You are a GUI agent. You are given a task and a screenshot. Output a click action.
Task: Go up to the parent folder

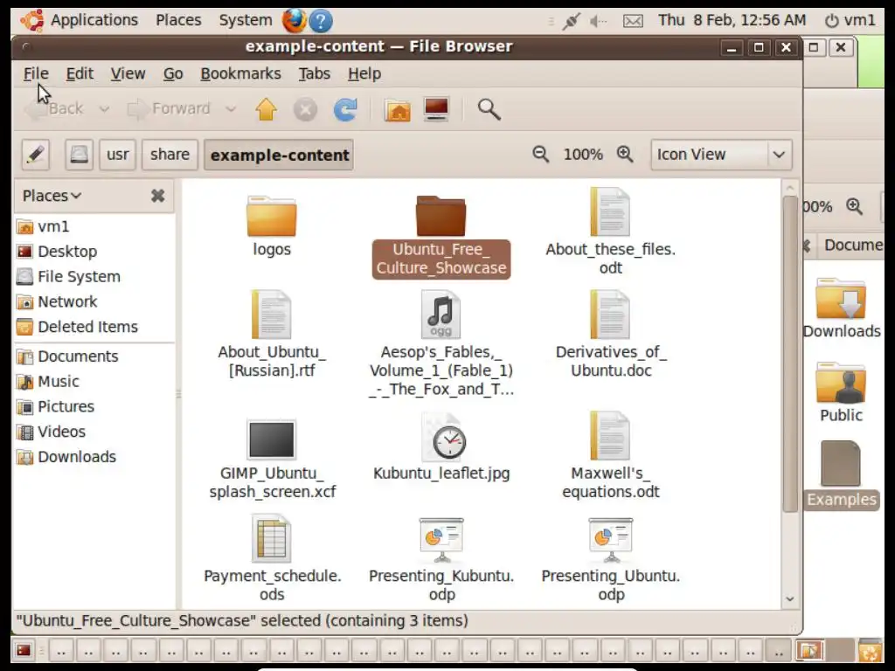pyautogui.click(x=266, y=109)
